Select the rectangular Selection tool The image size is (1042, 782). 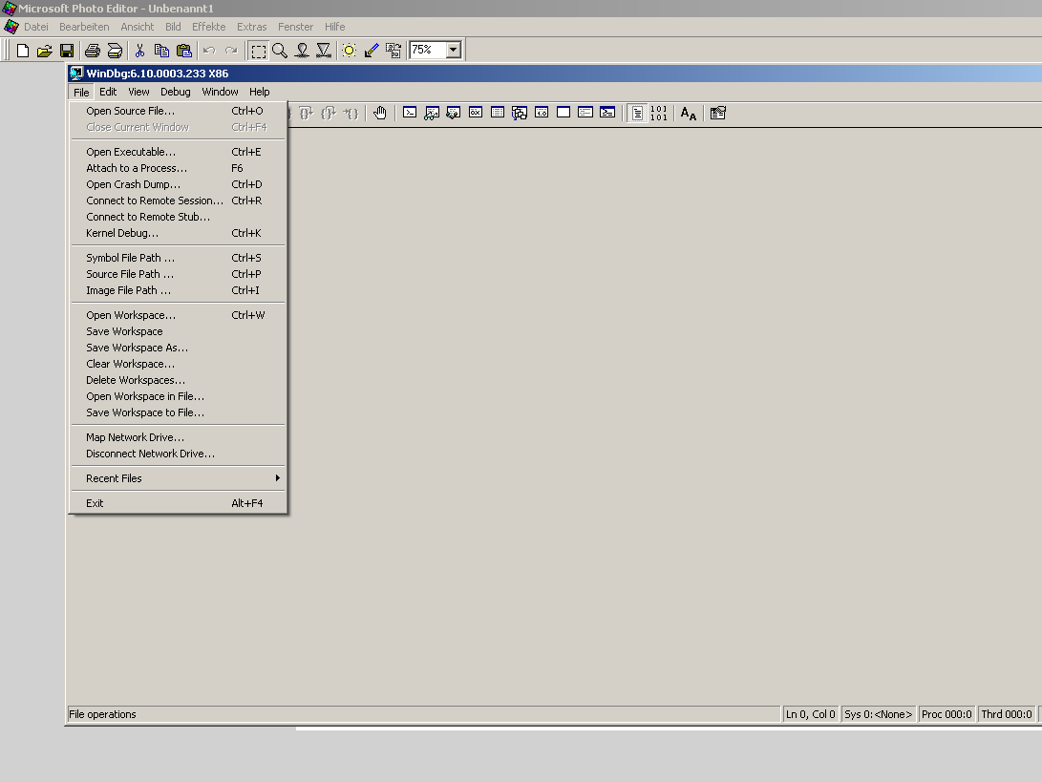click(x=259, y=51)
